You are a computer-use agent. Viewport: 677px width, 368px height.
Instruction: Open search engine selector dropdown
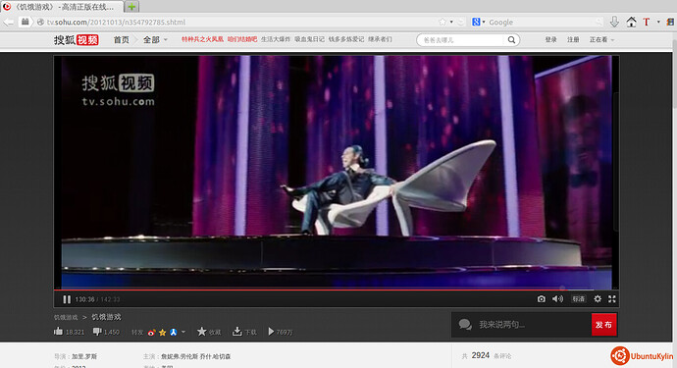[479, 22]
